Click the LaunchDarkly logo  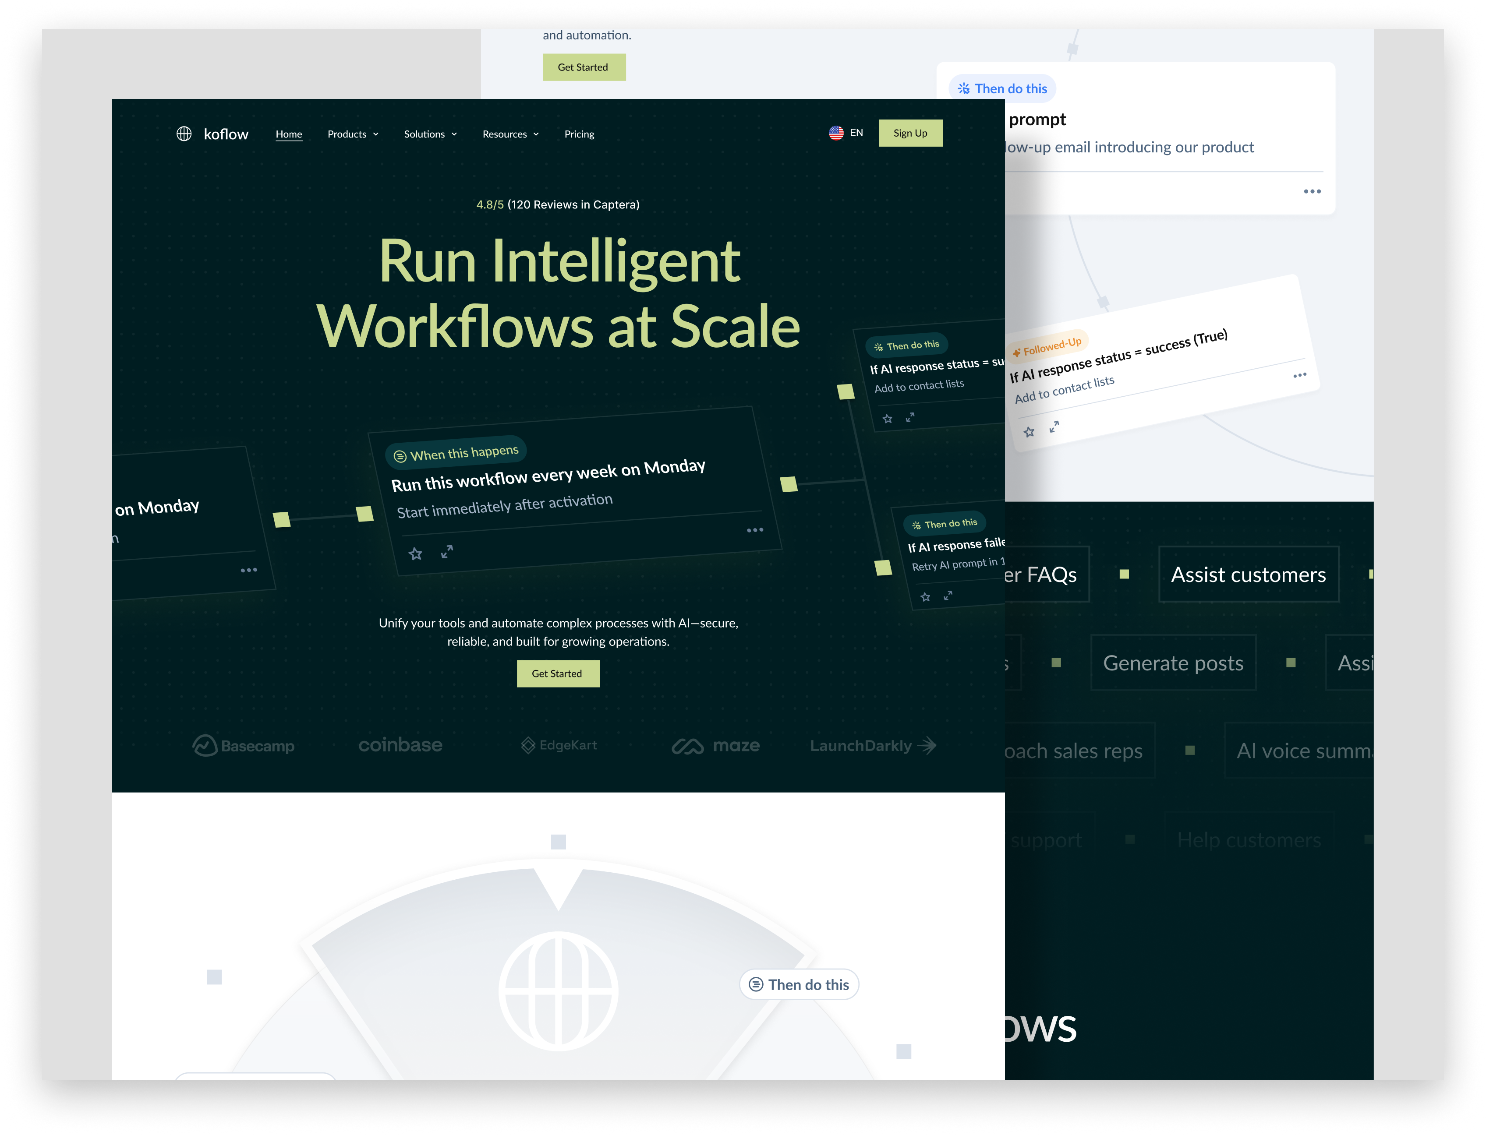click(x=873, y=746)
